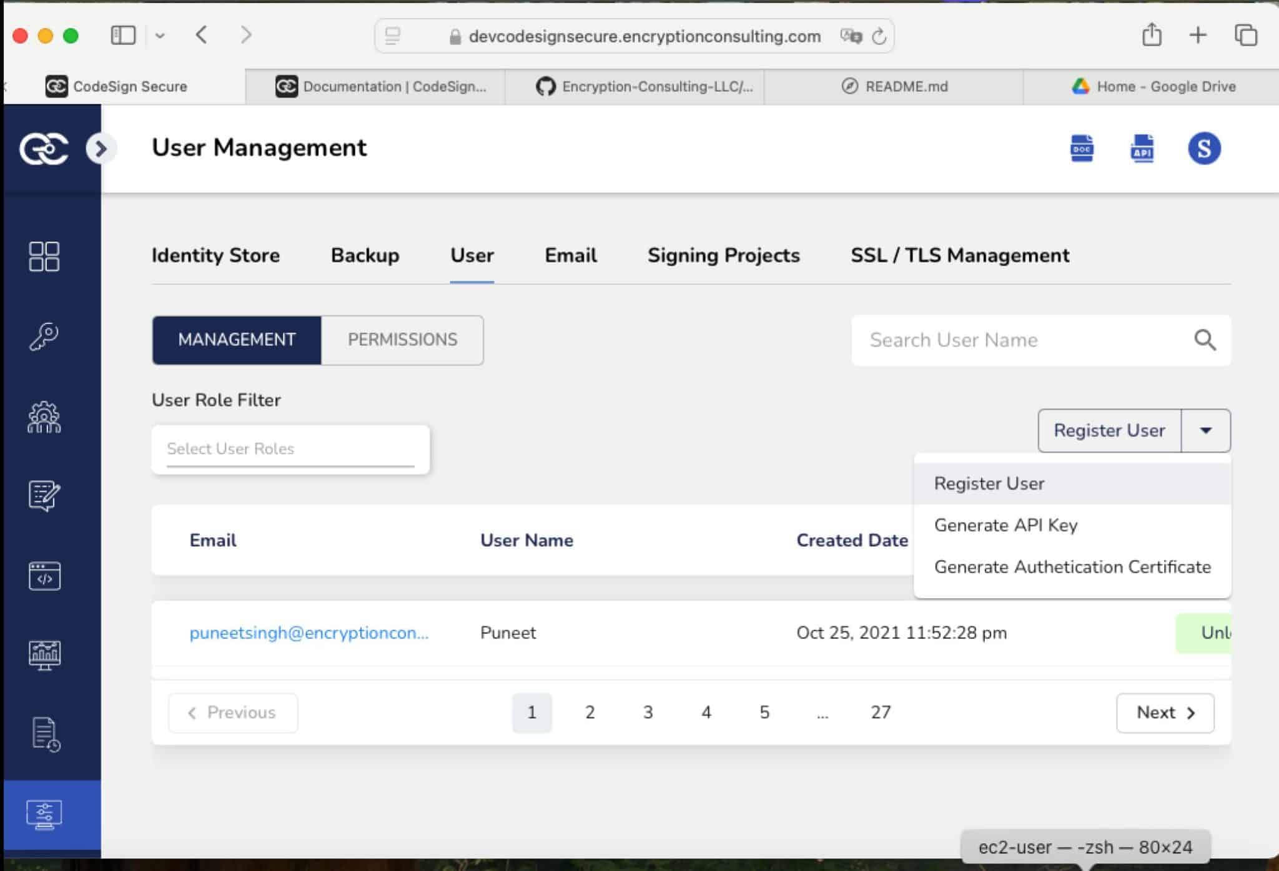Image resolution: width=1279 pixels, height=871 pixels.
Task: Toggle the Register User dropdown arrow
Action: (x=1205, y=430)
